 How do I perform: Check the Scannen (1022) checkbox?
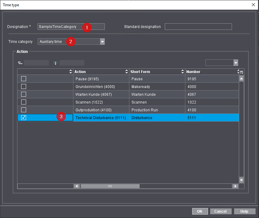click(23, 102)
